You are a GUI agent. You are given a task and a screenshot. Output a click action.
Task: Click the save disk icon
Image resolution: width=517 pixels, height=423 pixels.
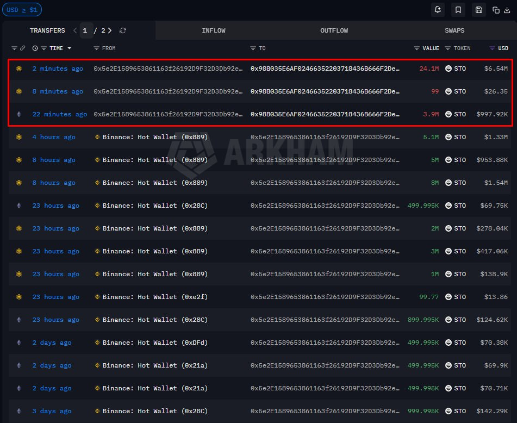pos(478,10)
